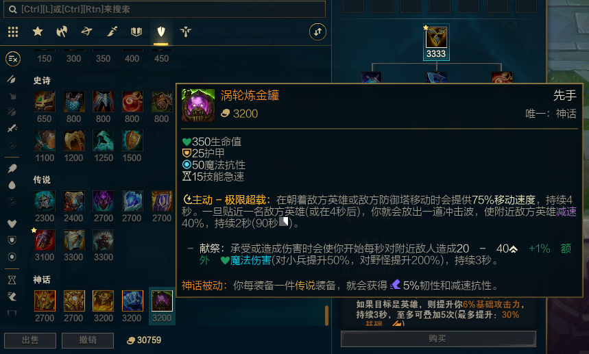Select the mage spellbook category tab
This screenshot has width=589, height=354.
(136, 32)
